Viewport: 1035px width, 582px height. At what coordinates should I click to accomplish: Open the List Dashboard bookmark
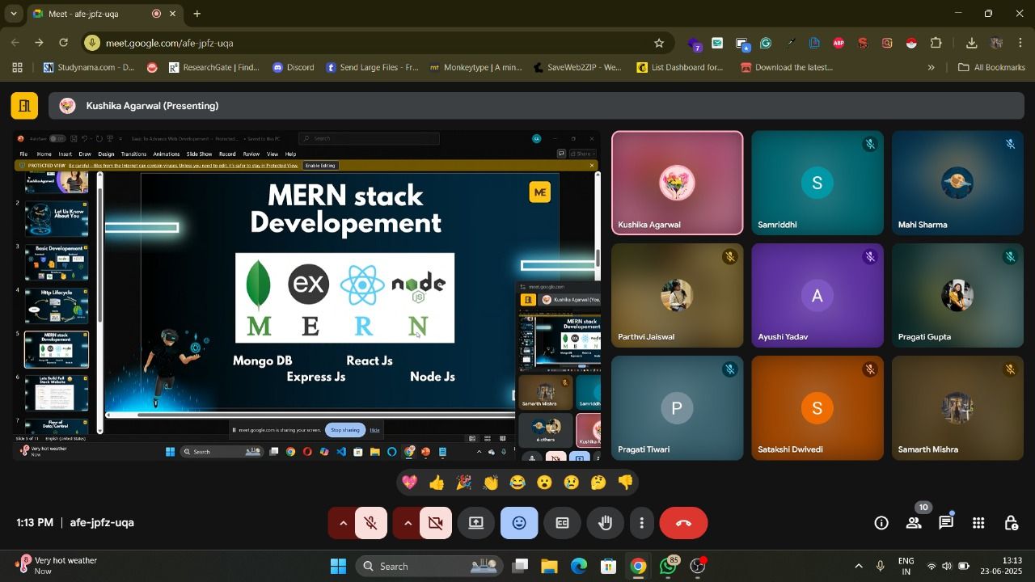[x=681, y=67]
